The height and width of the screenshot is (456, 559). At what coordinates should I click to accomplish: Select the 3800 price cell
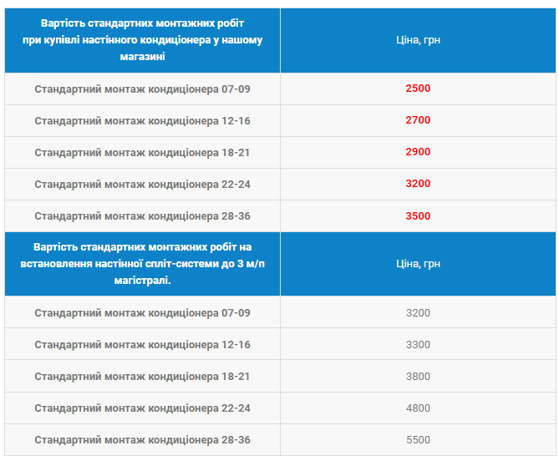[418, 377]
